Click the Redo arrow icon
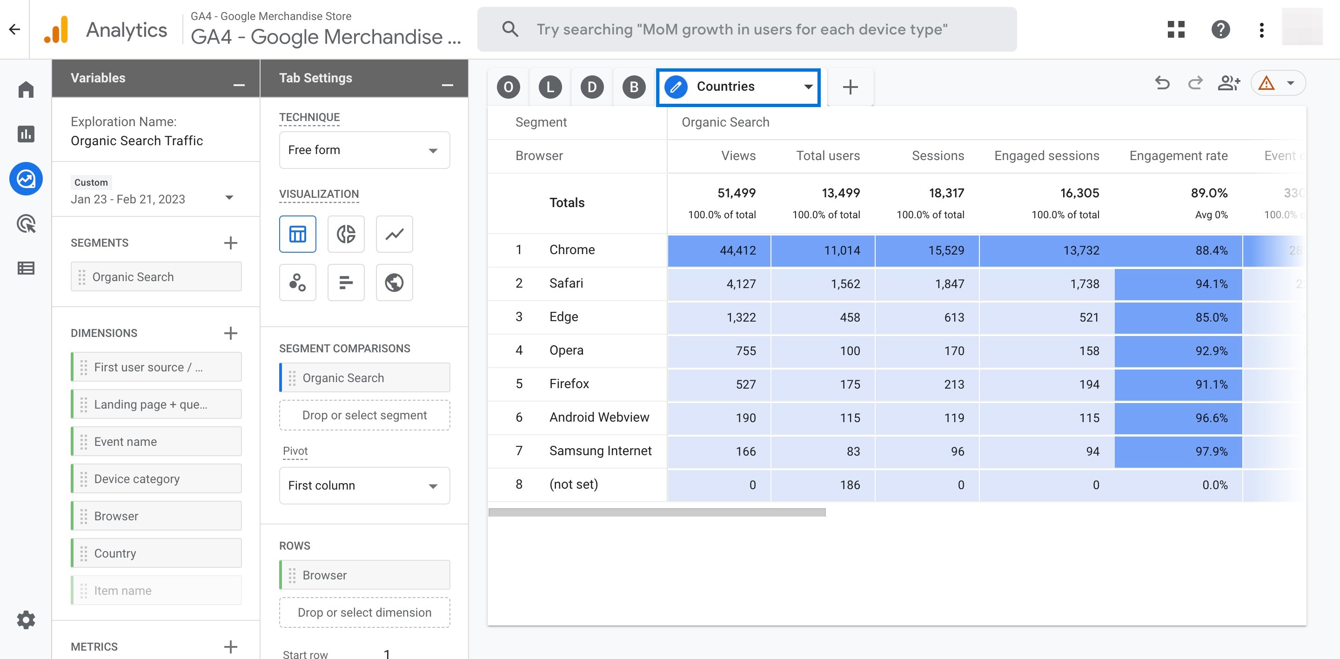This screenshot has height=659, width=1340. [x=1195, y=83]
